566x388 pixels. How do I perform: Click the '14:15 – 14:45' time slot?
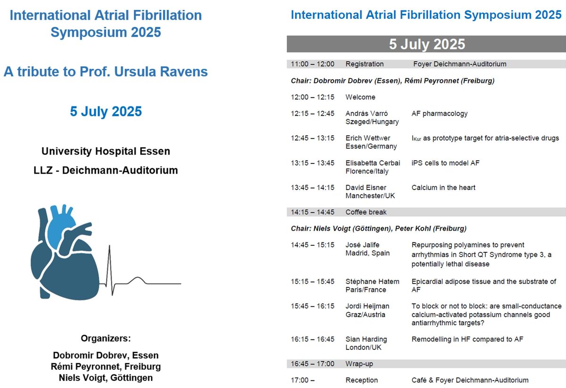[312, 212]
